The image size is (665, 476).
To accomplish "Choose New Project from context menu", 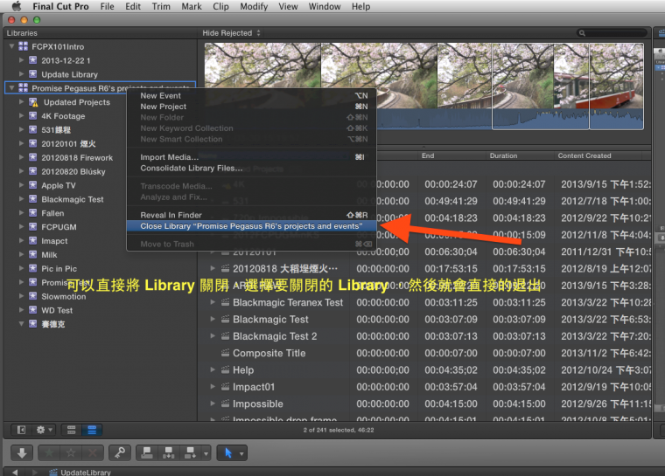I will [x=251, y=107].
